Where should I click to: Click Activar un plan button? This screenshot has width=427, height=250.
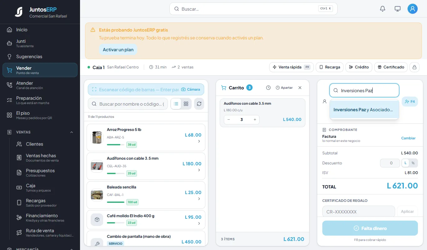(118, 50)
